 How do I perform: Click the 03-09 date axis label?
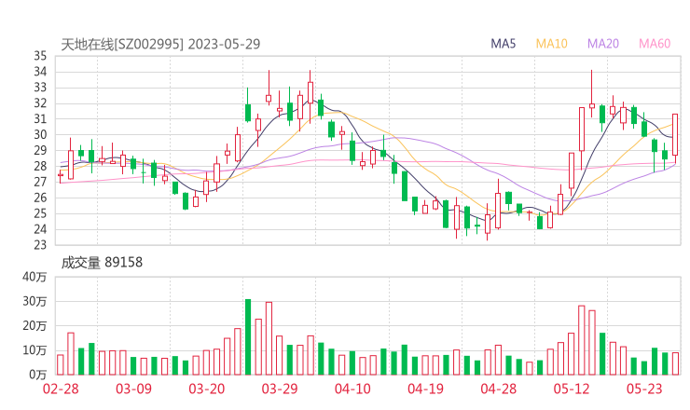tap(133, 389)
